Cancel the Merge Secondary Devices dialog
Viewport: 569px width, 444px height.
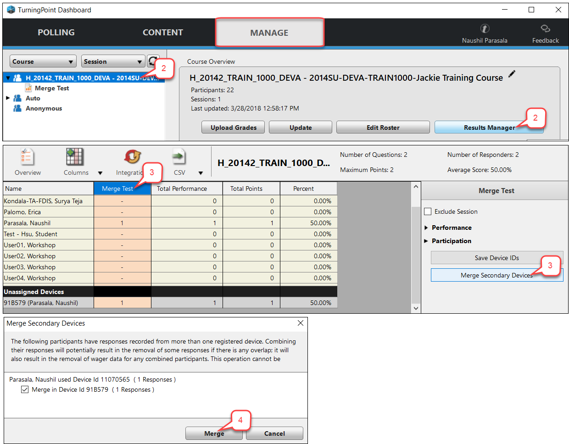[274, 433]
